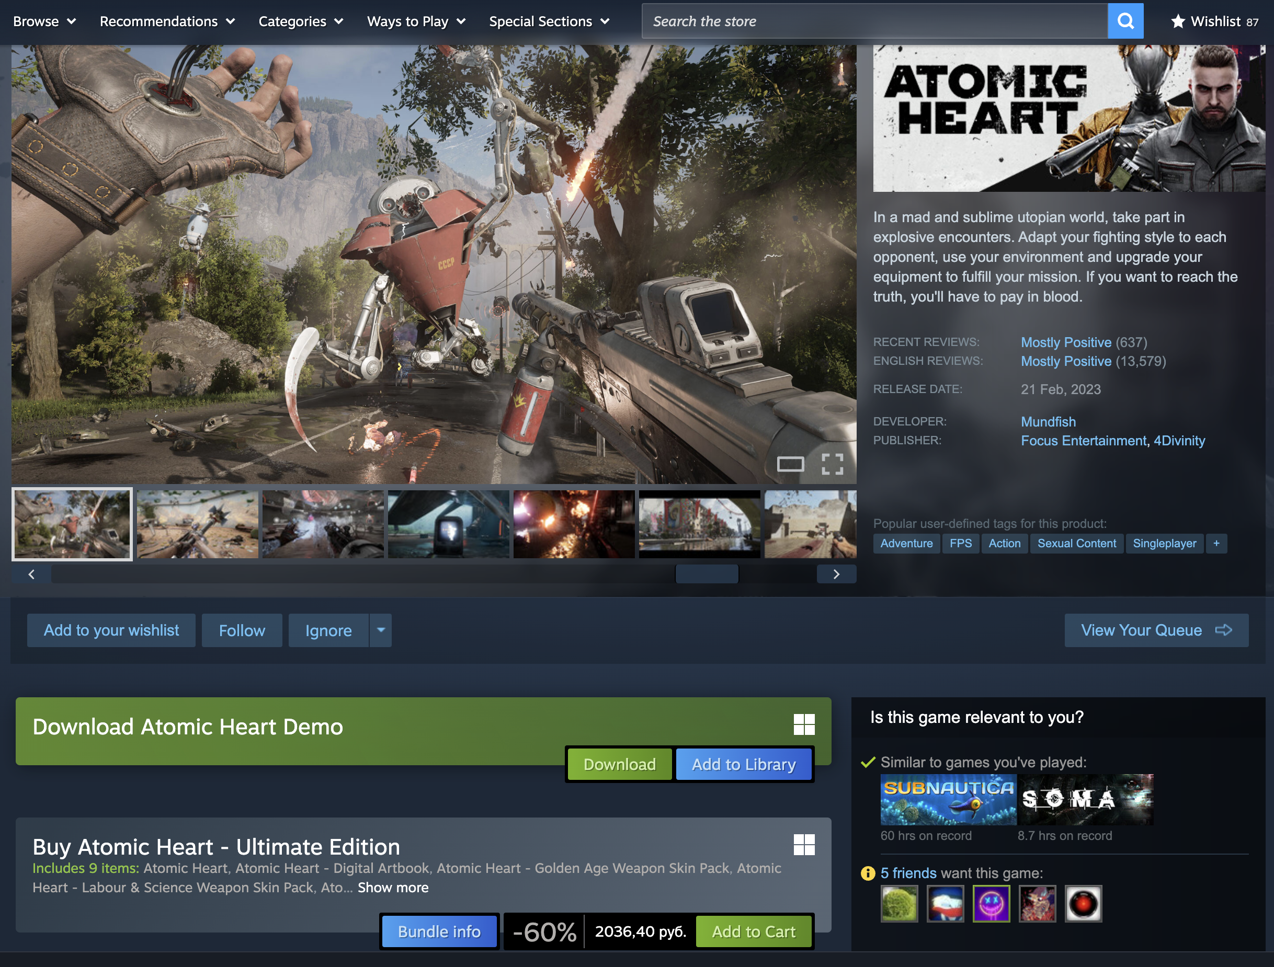This screenshot has height=967, width=1274.
Task: Click the 8.7 hrs on record text
Action: pyautogui.click(x=1064, y=836)
